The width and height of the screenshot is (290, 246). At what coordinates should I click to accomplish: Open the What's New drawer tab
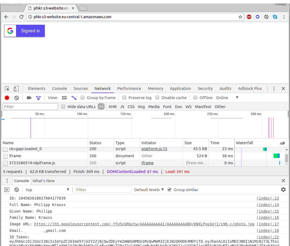tap(43, 181)
